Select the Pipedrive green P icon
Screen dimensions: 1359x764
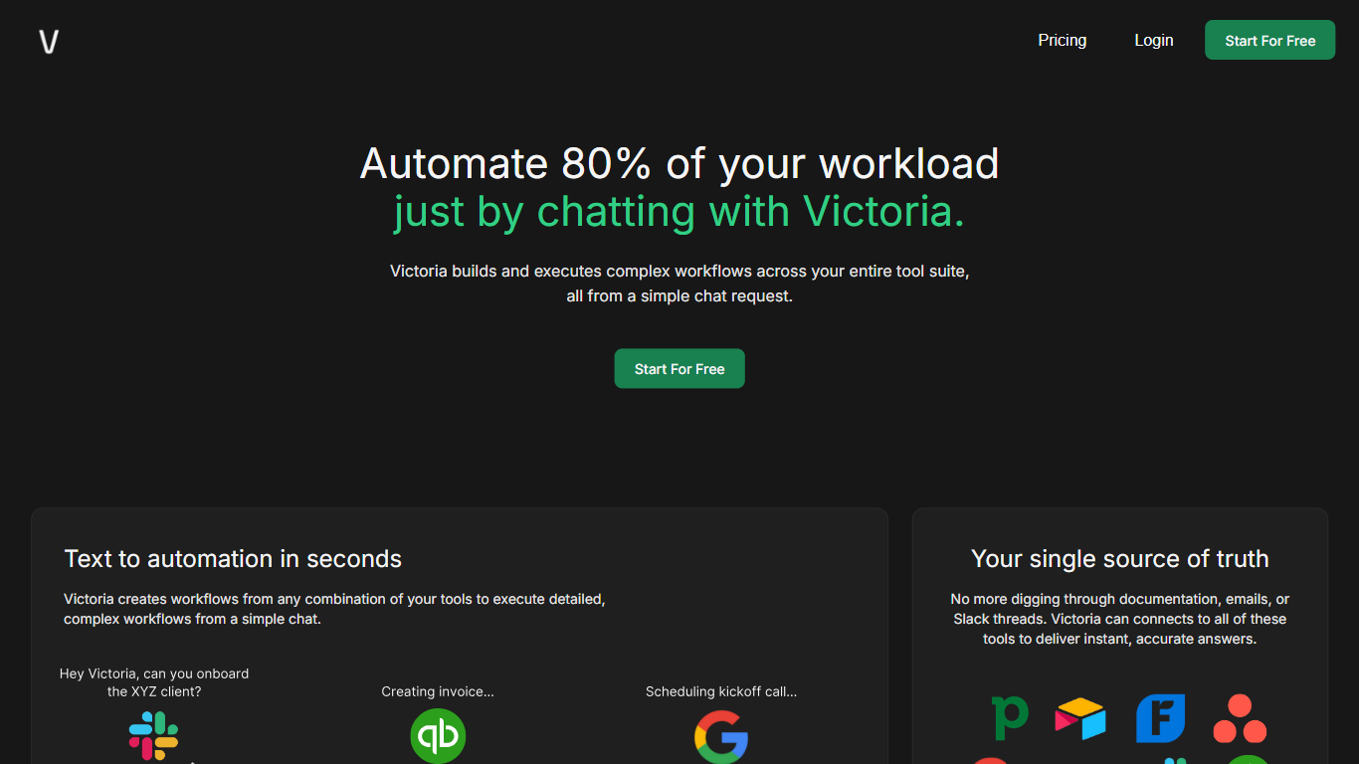tap(1010, 717)
